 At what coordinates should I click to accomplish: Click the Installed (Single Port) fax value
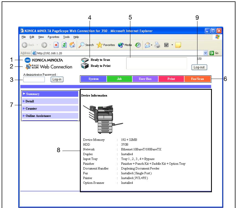[x=136, y=173]
